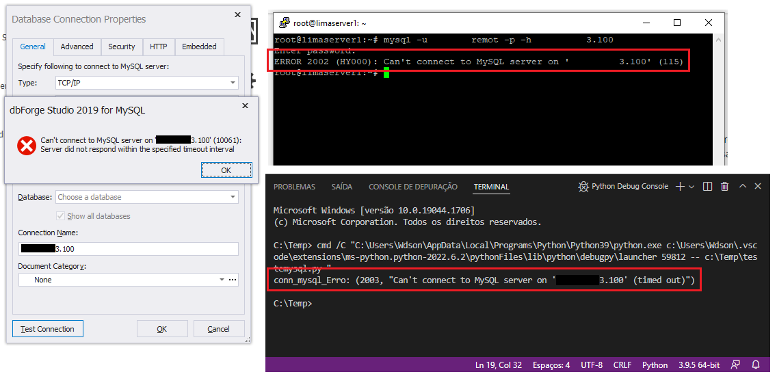Open the Advanced tab

(x=77, y=47)
